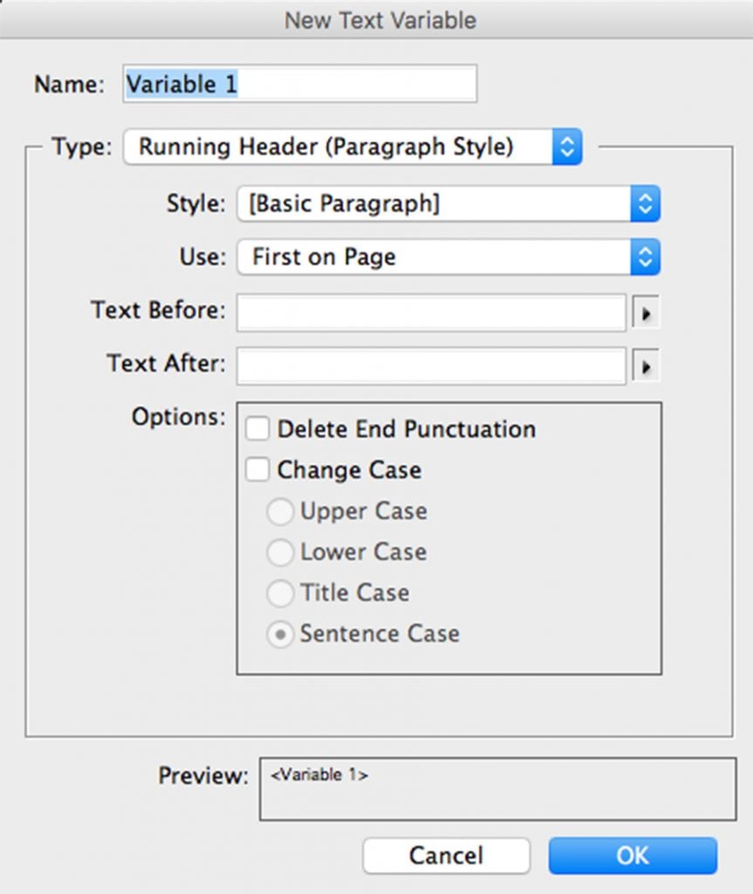Select the Sentence Case radio button
The height and width of the screenshot is (894, 753).
[x=280, y=635]
